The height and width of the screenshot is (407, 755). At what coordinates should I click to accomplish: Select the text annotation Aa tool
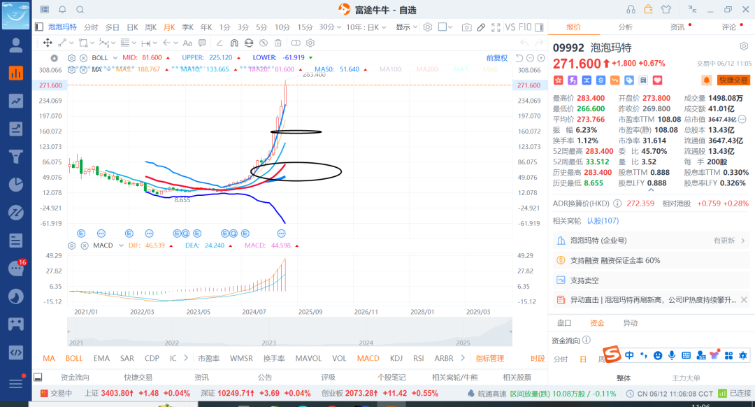coord(187,43)
